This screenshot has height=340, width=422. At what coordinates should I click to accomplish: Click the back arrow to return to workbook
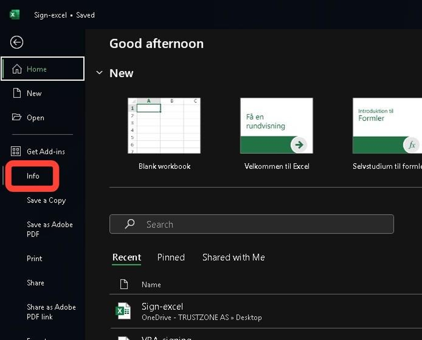pyautogui.click(x=17, y=42)
